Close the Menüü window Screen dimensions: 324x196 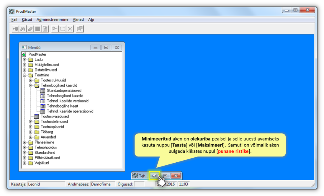117,48
